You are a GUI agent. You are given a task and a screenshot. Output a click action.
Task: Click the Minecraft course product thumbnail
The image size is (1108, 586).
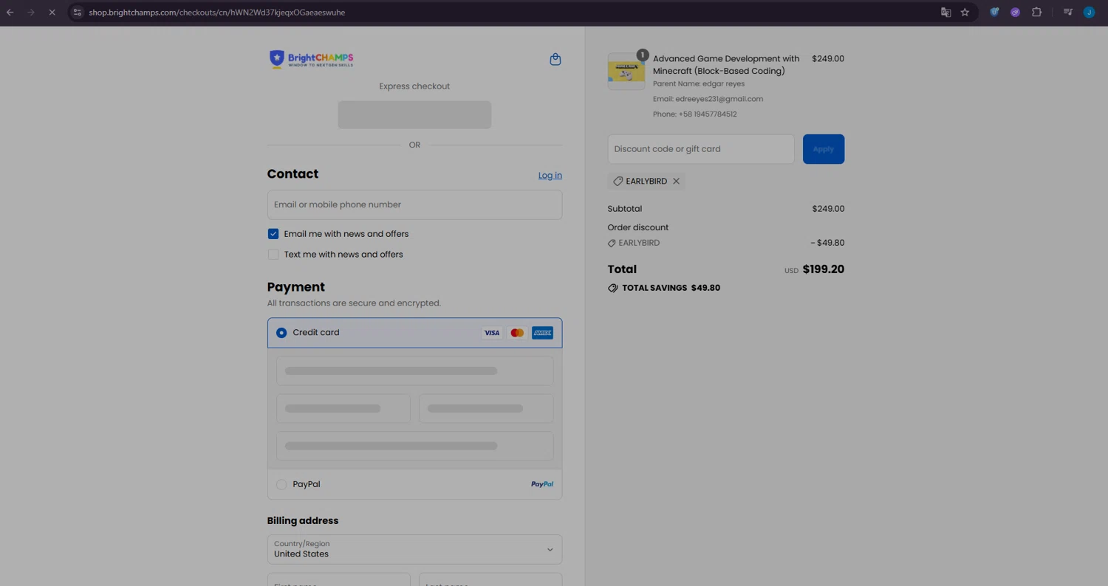pyautogui.click(x=626, y=72)
